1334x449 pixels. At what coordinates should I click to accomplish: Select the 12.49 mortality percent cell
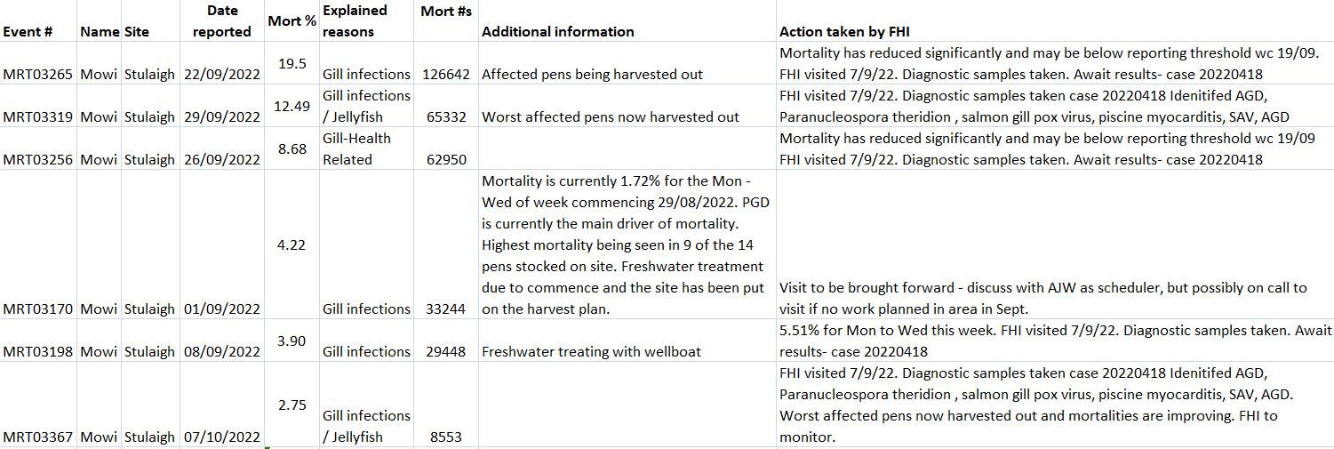coord(292,106)
